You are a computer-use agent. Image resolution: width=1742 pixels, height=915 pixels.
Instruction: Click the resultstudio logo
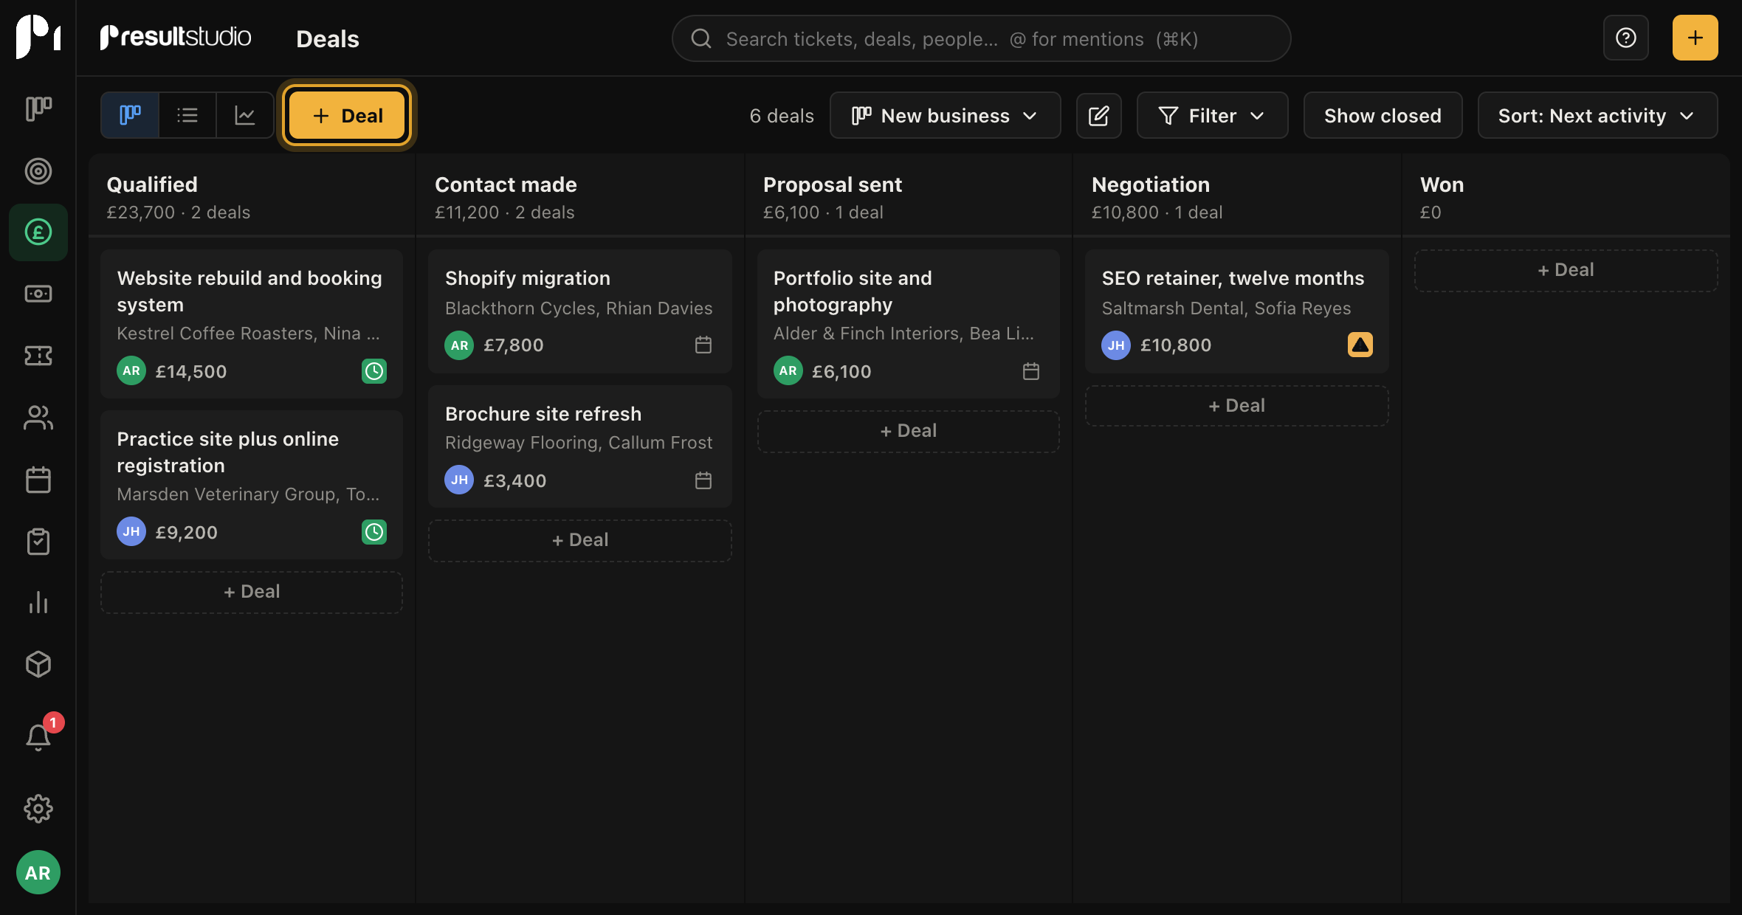pyautogui.click(x=176, y=37)
